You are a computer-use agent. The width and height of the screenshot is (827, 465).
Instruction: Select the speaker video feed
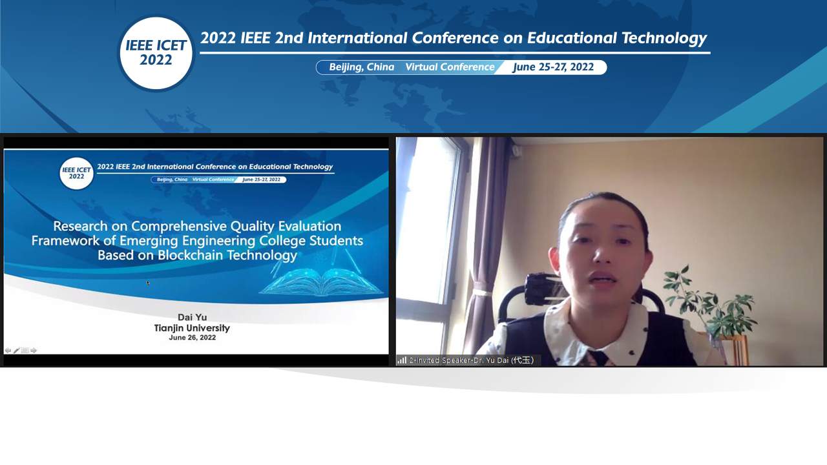[x=609, y=251]
